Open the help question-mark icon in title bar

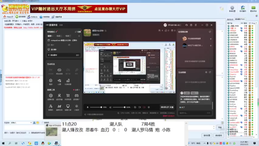[191, 25]
